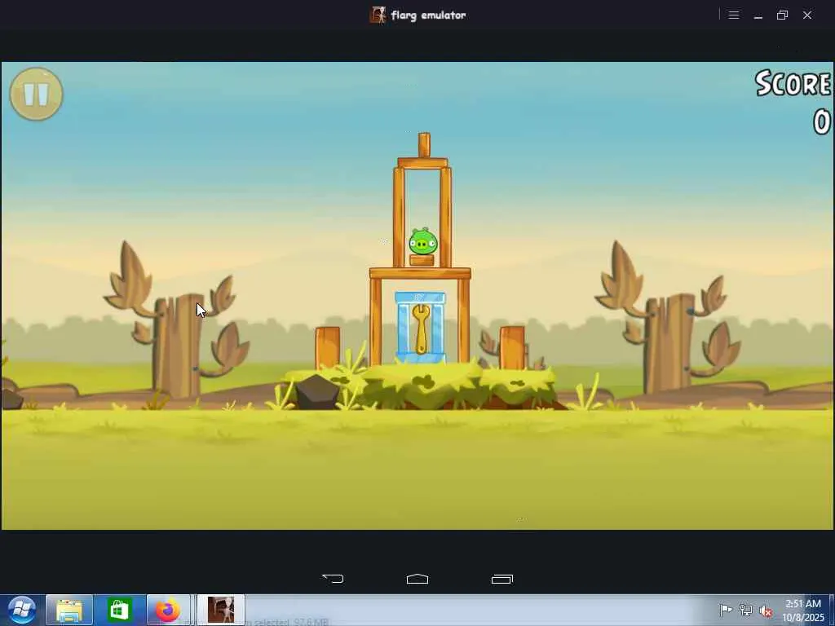Viewport: 835px width, 626px height.
Task: Select the flarg emulator taskbar button
Action: point(221,610)
